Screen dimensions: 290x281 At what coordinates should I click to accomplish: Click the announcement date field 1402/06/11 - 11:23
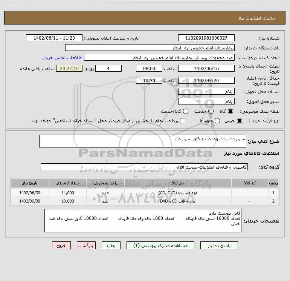tap(54, 38)
